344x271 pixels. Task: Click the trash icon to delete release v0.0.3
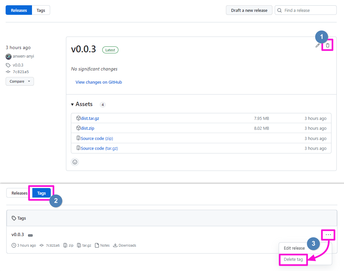328,45
